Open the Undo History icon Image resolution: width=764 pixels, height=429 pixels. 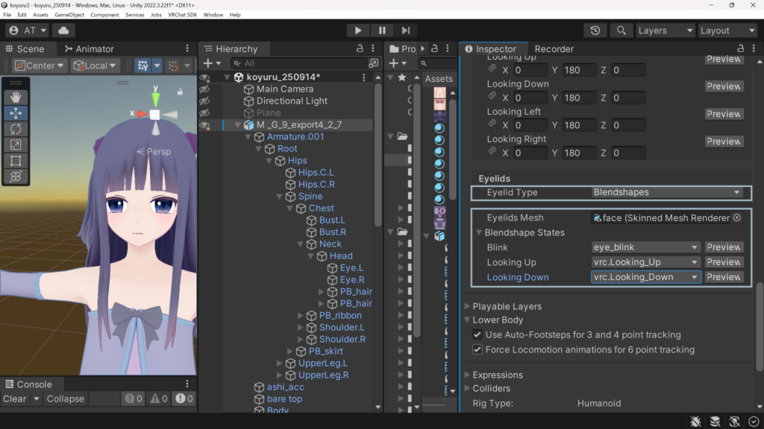pos(595,31)
